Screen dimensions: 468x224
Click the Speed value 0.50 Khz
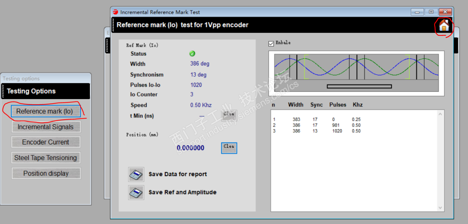click(201, 105)
